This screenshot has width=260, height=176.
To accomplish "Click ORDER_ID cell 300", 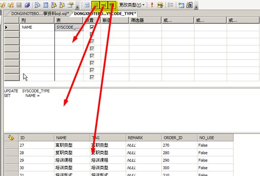I will click(x=180, y=168).
